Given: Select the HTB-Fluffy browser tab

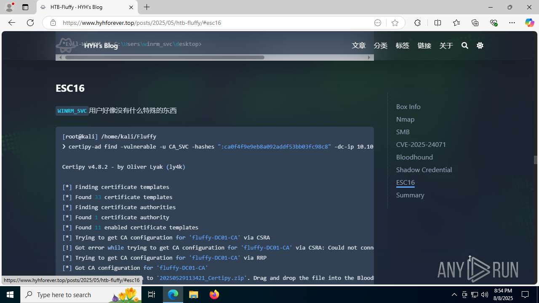Looking at the screenshot, I should pos(87,7).
